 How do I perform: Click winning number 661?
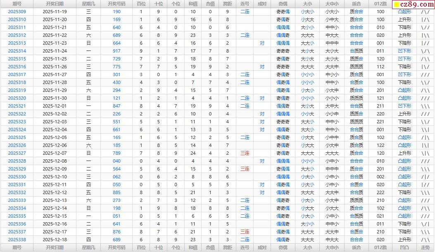click(117, 130)
